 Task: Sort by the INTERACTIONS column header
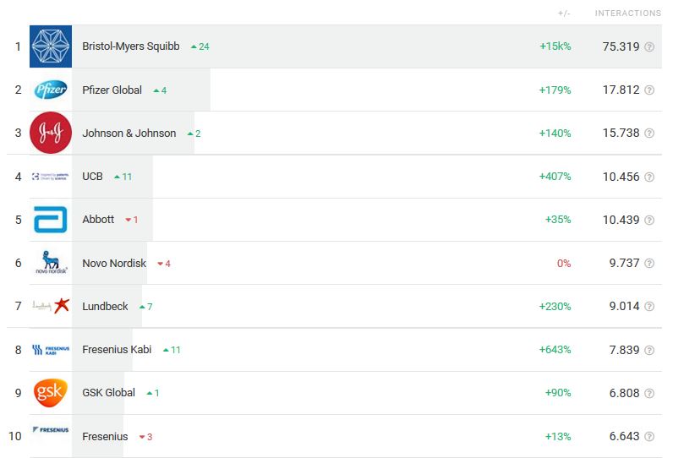[628, 14]
